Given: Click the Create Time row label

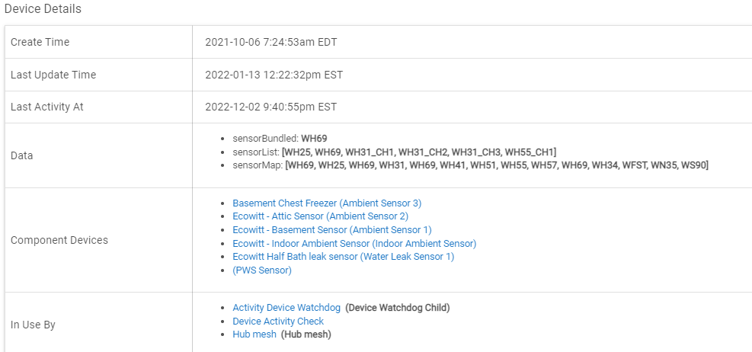Looking at the screenshot, I should pyautogui.click(x=40, y=43).
